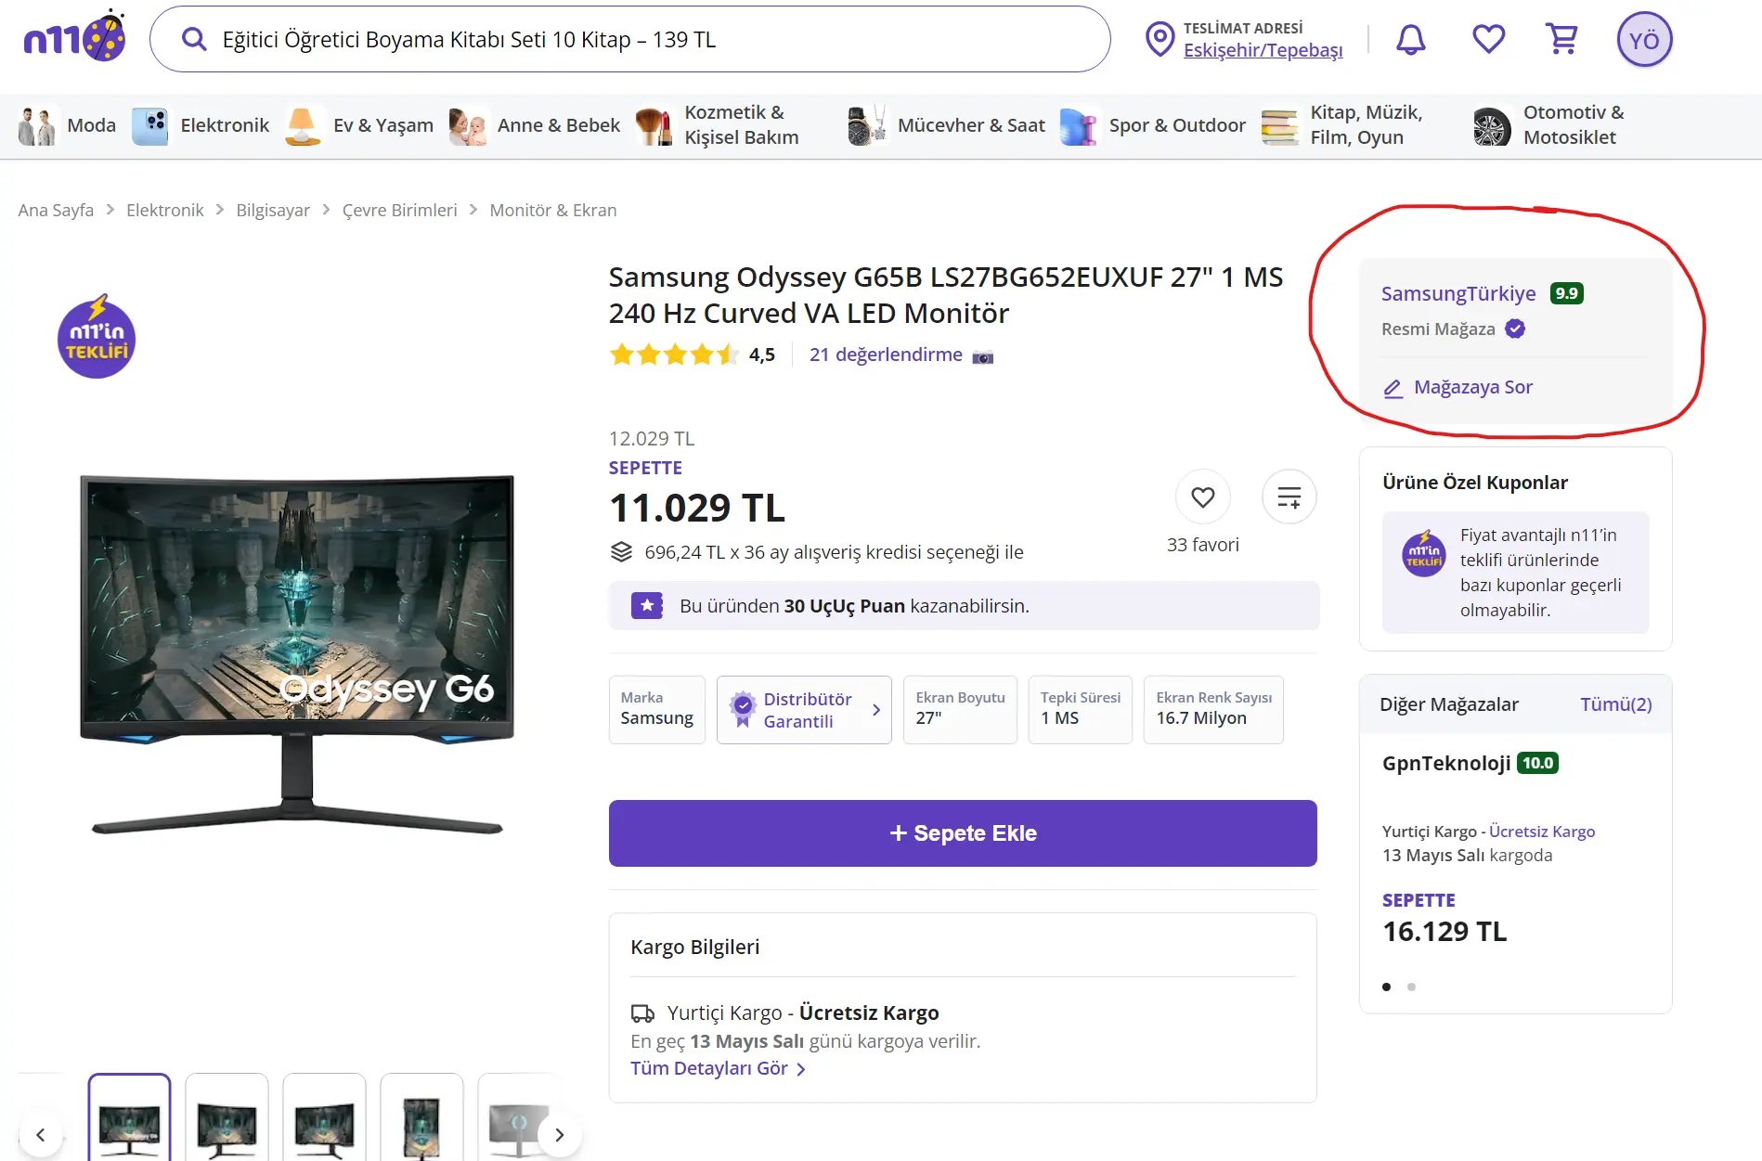Click the Kozmetik lipstick category icon
The height and width of the screenshot is (1161, 1762).
click(654, 125)
